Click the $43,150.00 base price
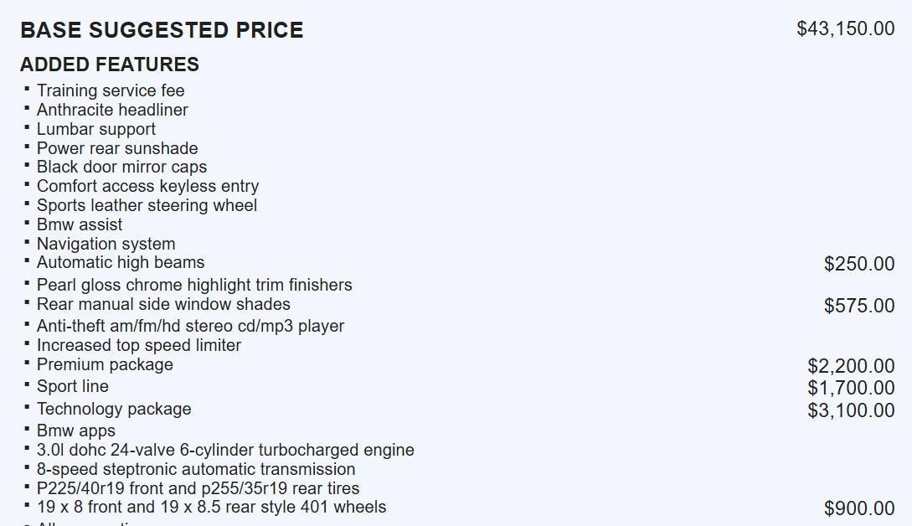 [845, 28]
